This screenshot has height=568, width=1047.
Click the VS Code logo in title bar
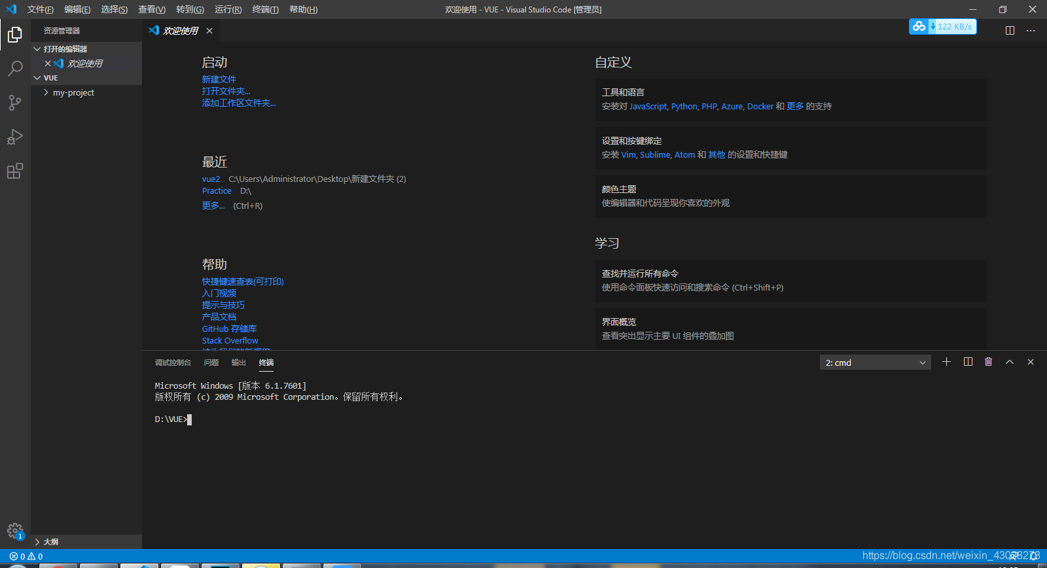click(11, 9)
